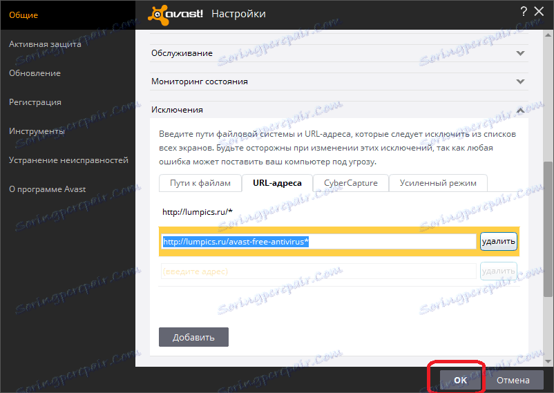Cancel changes with Отмена button
This screenshot has height=393, width=554.
(513, 380)
